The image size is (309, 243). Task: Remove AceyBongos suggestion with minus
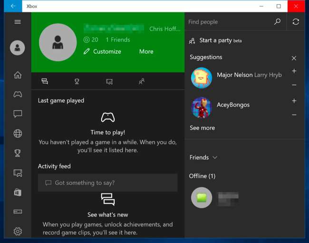point(294,115)
